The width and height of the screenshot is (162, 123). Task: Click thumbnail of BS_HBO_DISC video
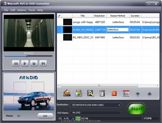67,37
